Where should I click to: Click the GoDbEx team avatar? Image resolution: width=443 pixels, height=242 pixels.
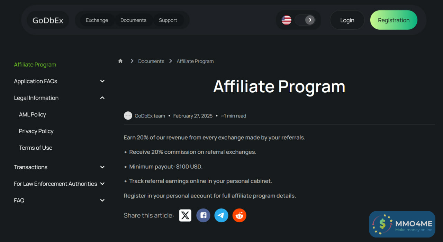click(128, 116)
